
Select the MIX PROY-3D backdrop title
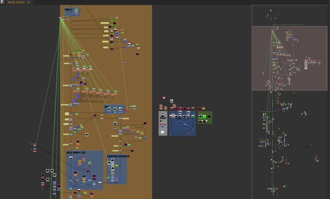(76, 153)
